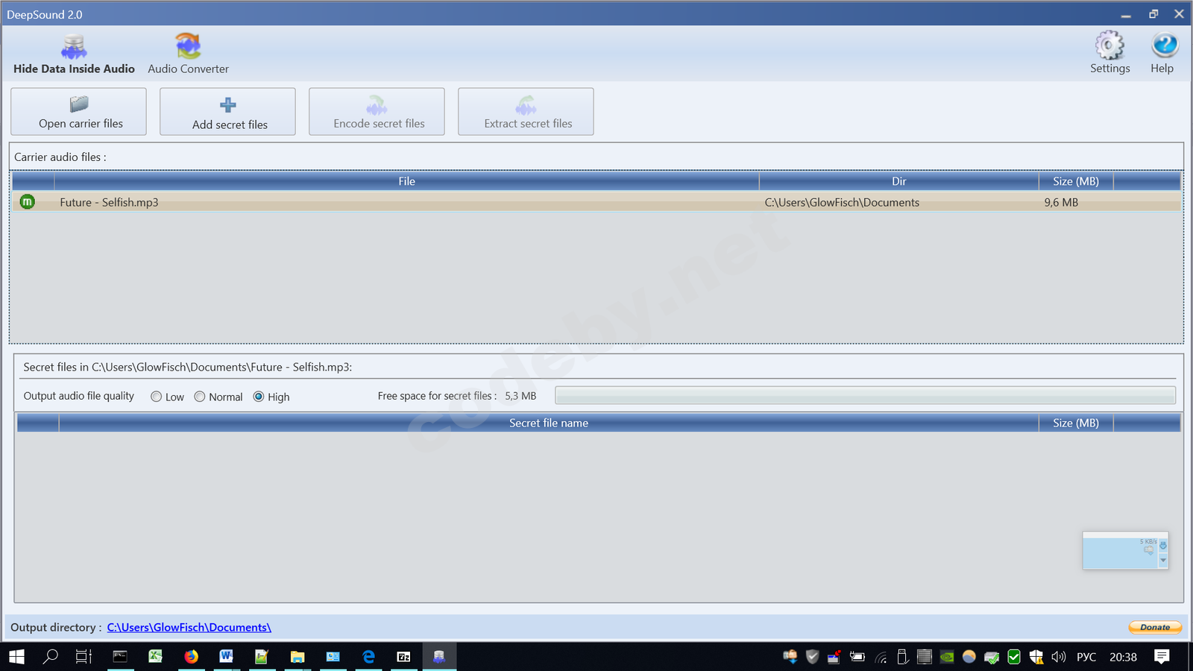The height and width of the screenshot is (671, 1193).
Task: Open the output directory link
Action: 189,628
